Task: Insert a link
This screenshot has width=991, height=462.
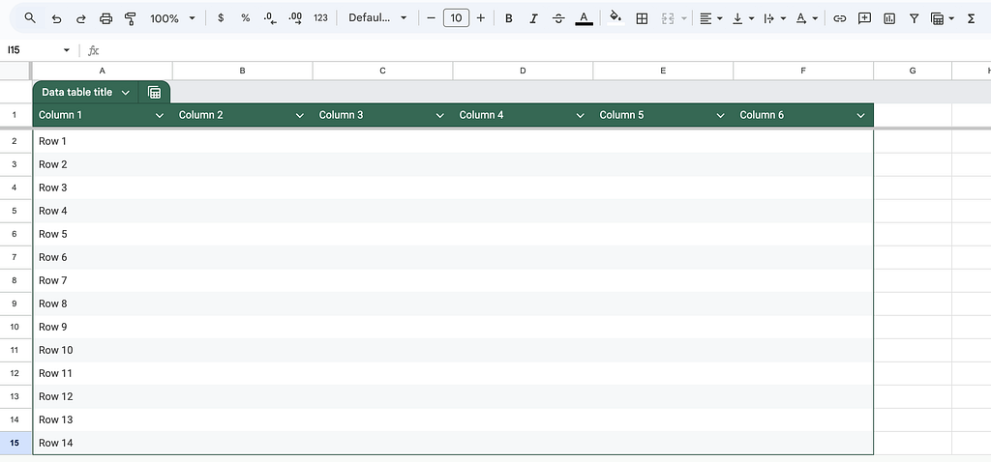Action: (x=839, y=18)
